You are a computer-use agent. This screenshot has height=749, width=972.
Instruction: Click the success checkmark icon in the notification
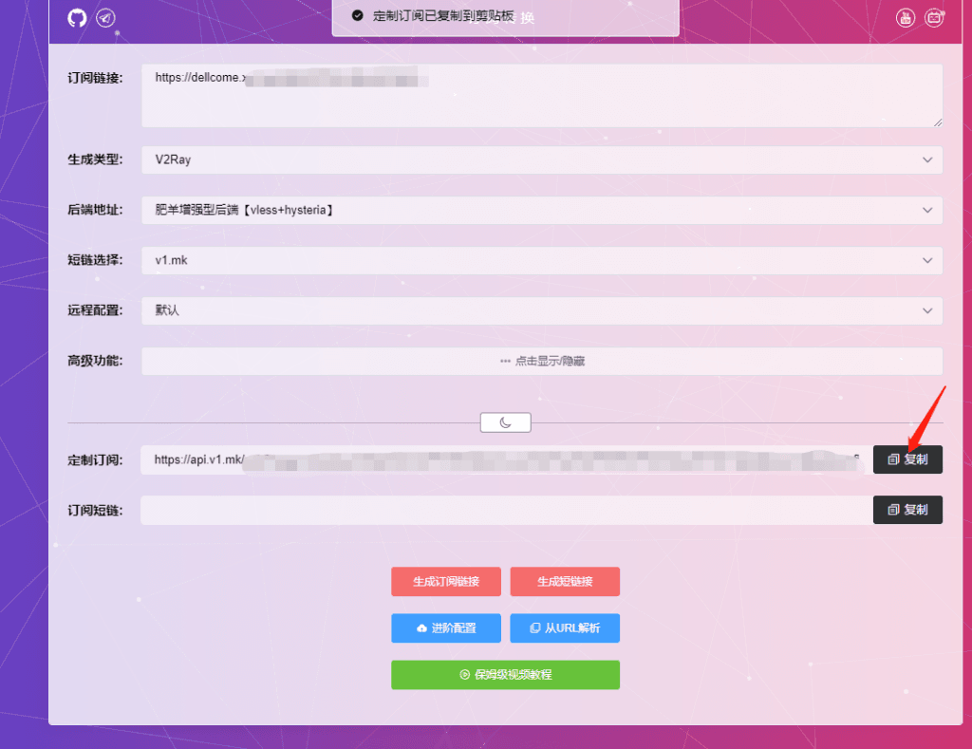click(x=357, y=16)
